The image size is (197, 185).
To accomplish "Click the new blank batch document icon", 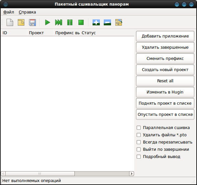I will click(x=10, y=22).
